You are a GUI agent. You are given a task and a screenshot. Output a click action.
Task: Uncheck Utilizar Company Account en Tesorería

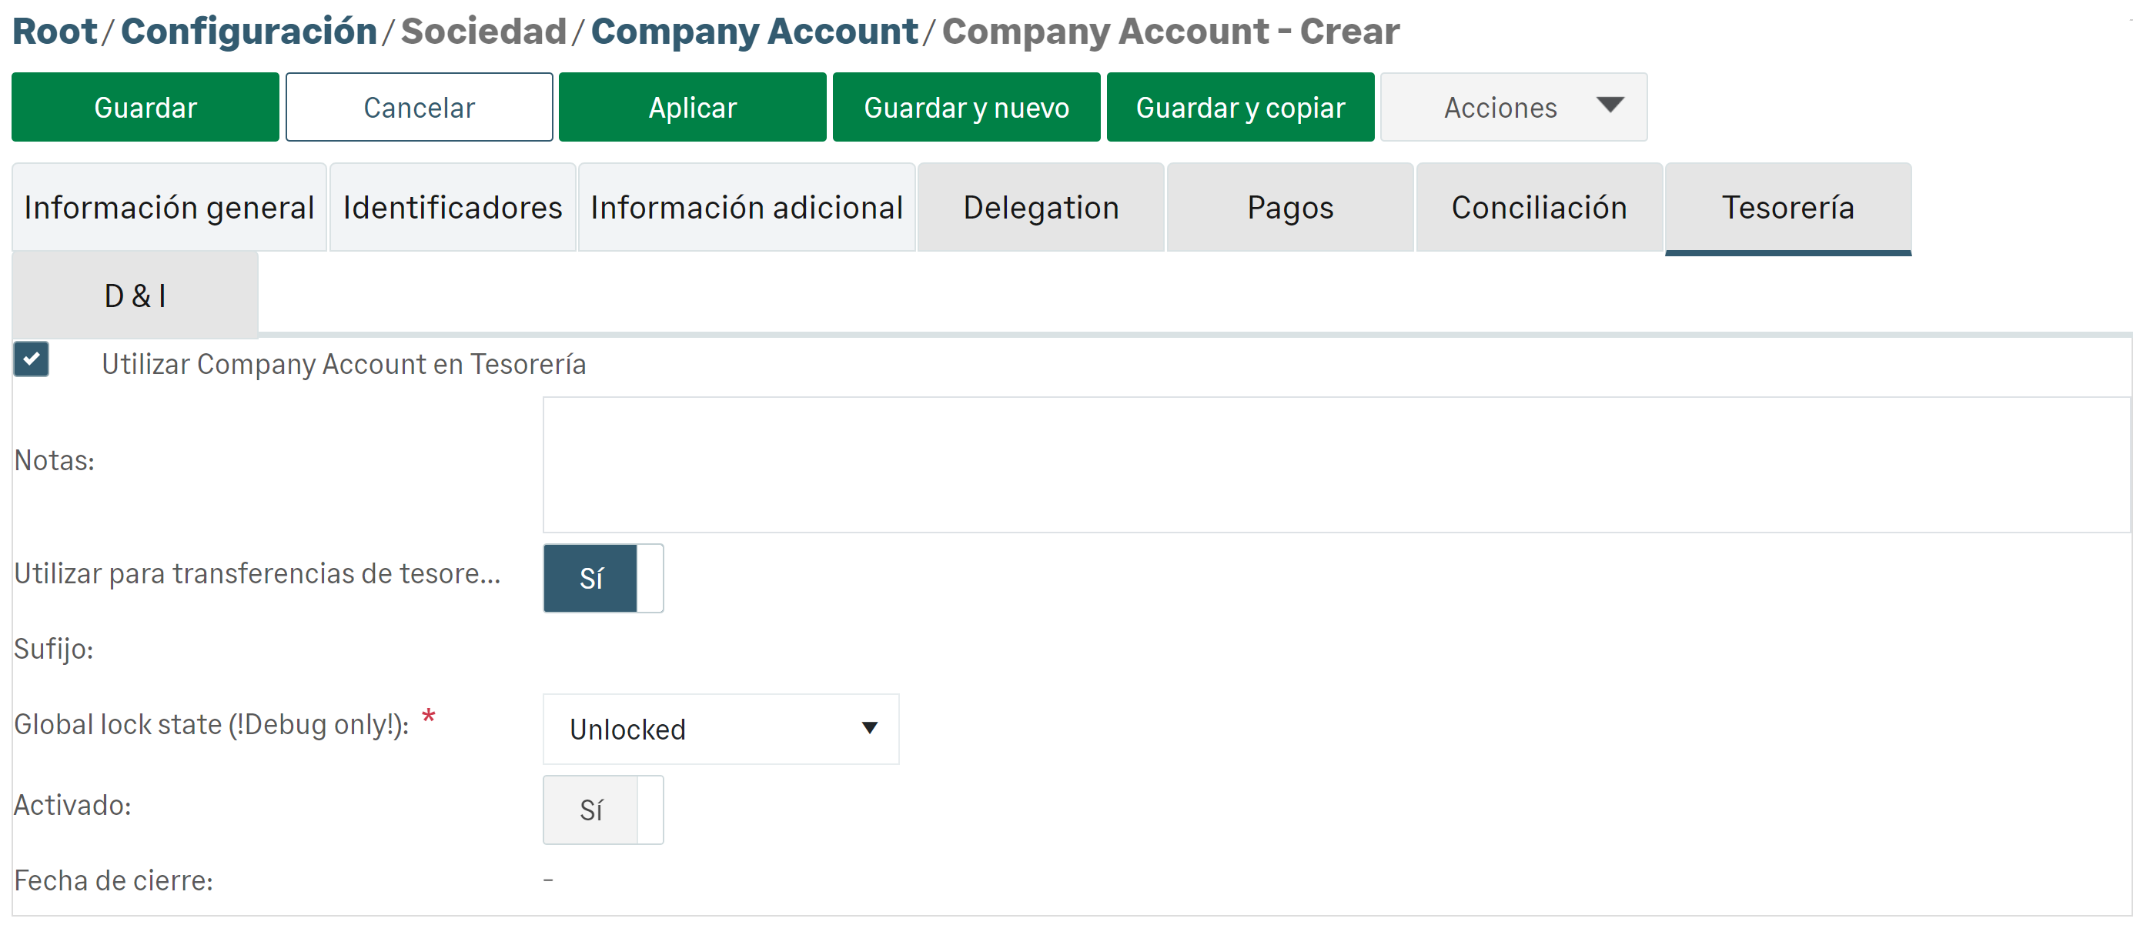pos(32,359)
